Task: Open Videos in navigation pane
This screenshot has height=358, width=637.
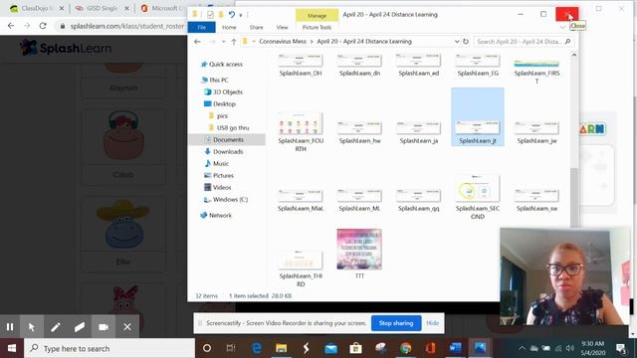Action: 222,187
